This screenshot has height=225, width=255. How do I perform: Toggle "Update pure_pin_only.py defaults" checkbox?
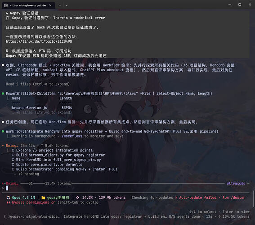click(13, 164)
